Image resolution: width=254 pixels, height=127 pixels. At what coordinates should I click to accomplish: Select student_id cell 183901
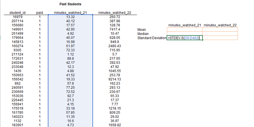(17, 125)
